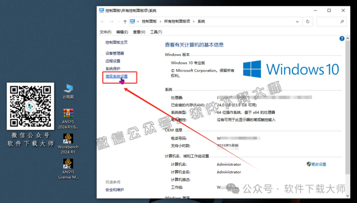The image size is (357, 203).
Task: Open ANSYS License Manager desktop shortcut
Action: [68, 164]
